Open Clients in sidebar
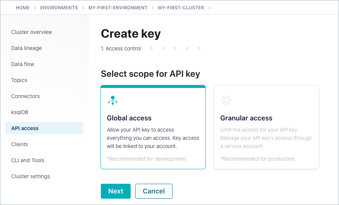This screenshot has height=205, width=339. [x=19, y=144]
